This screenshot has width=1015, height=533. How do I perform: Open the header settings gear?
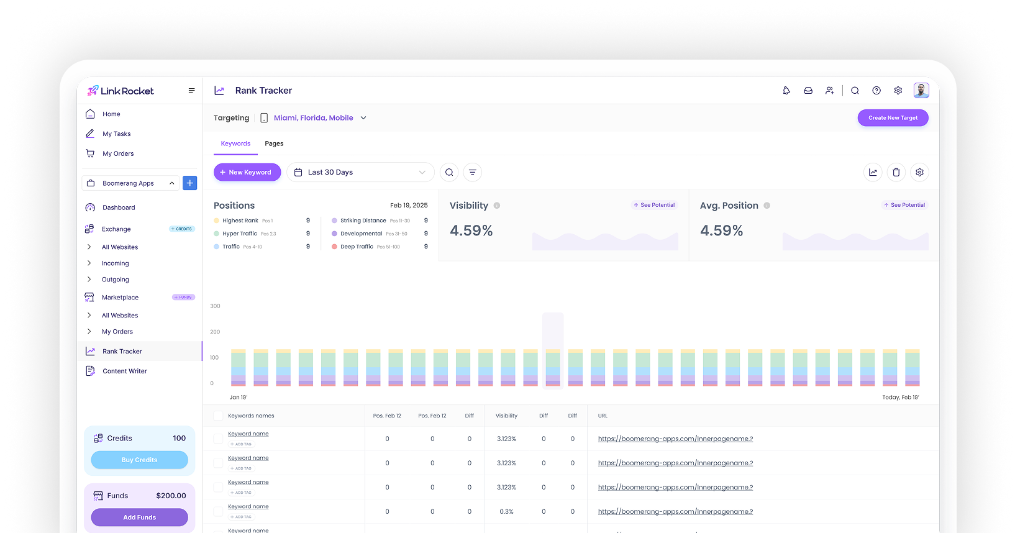click(898, 91)
